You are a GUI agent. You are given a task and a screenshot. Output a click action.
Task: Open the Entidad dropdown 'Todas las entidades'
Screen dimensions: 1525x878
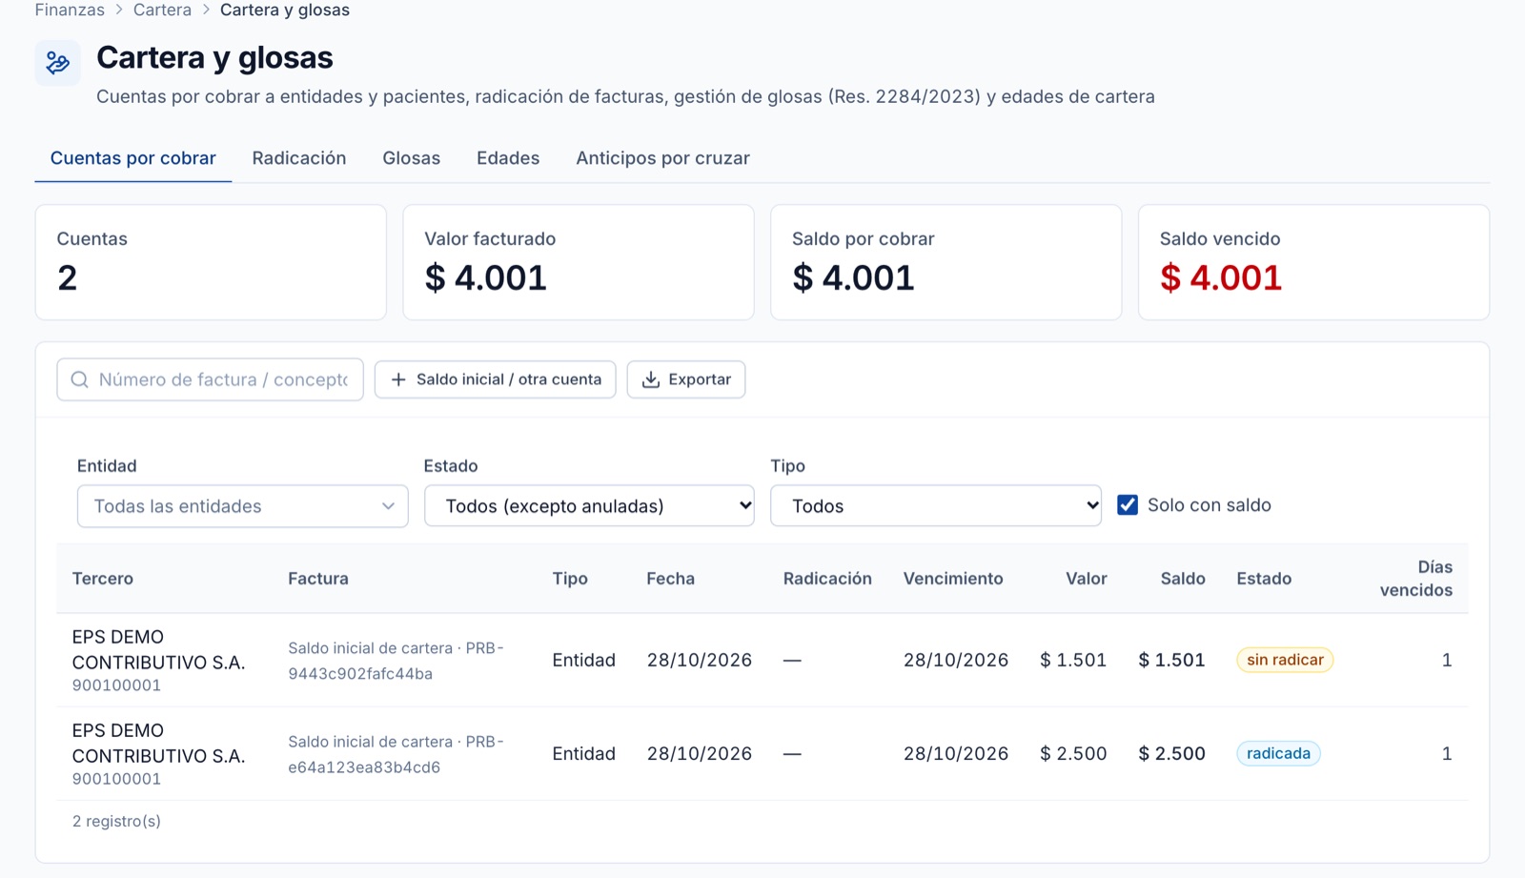tap(243, 506)
